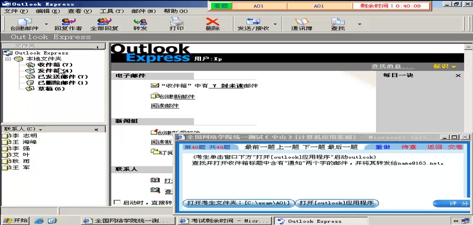473x225 pixels.
Task: Open the 联系人(C) dropdown header
Action: 23,129
